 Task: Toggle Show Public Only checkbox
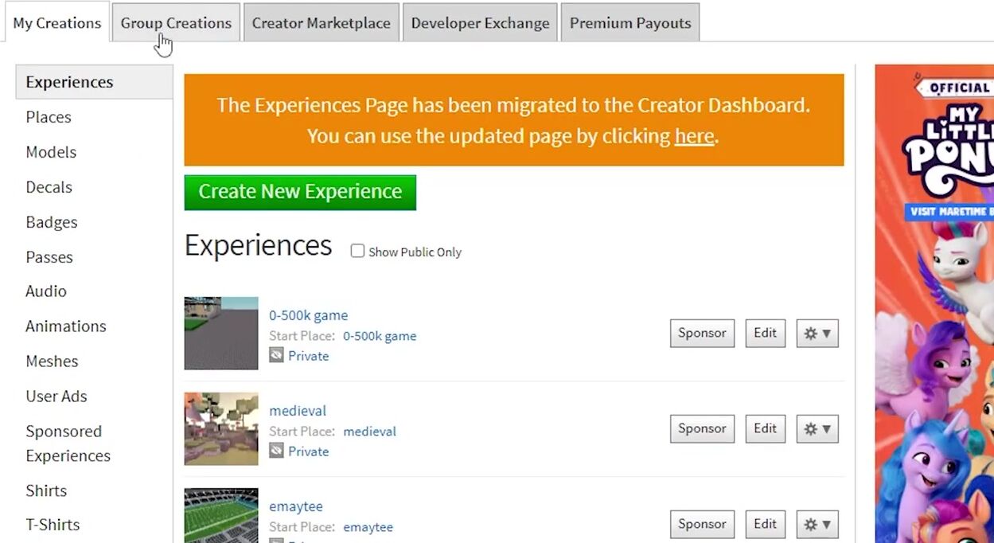click(358, 252)
